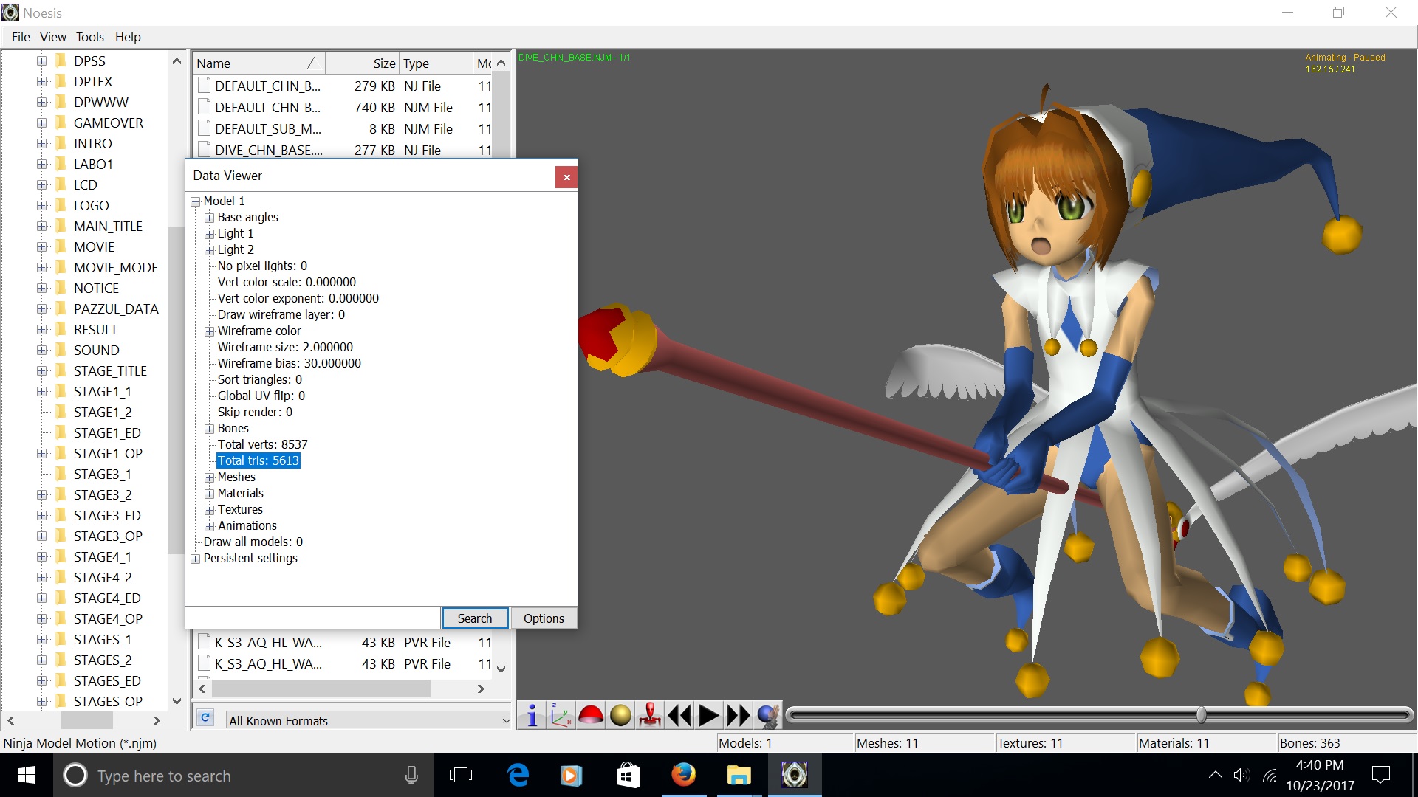The height and width of the screenshot is (797, 1418).
Task: Close the Data Viewer window
Action: click(x=566, y=177)
